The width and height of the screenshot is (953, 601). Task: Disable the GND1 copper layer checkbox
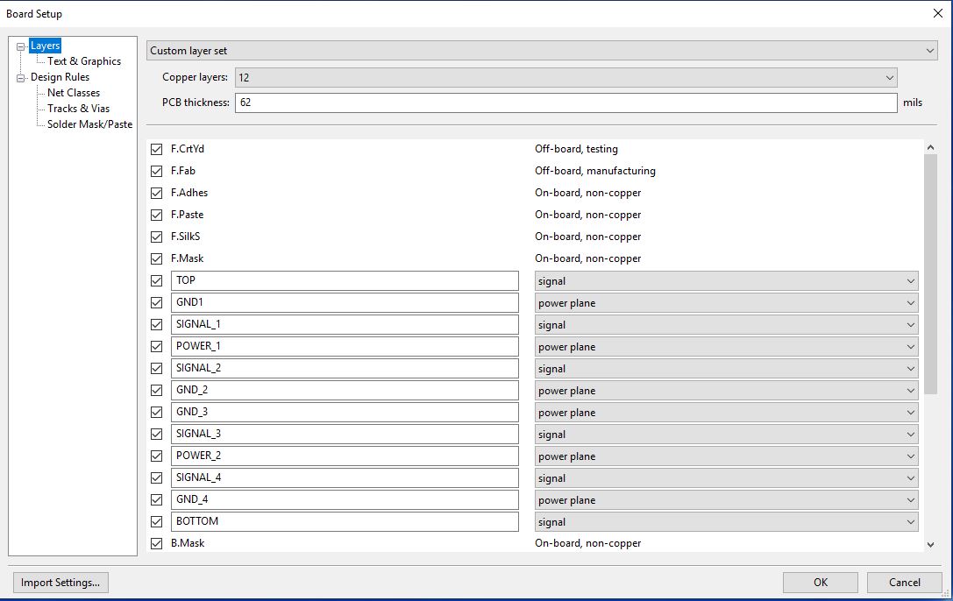click(157, 303)
